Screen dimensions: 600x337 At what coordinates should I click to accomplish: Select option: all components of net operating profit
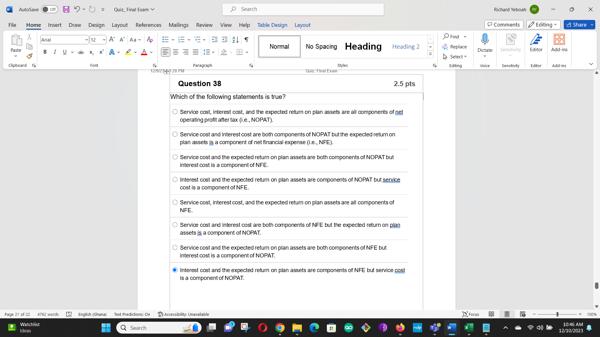[175, 112]
